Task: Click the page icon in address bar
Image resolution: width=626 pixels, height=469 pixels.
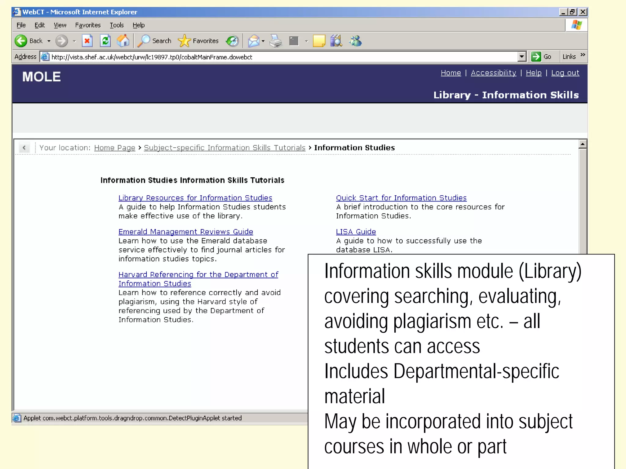Action: click(45, 57)
